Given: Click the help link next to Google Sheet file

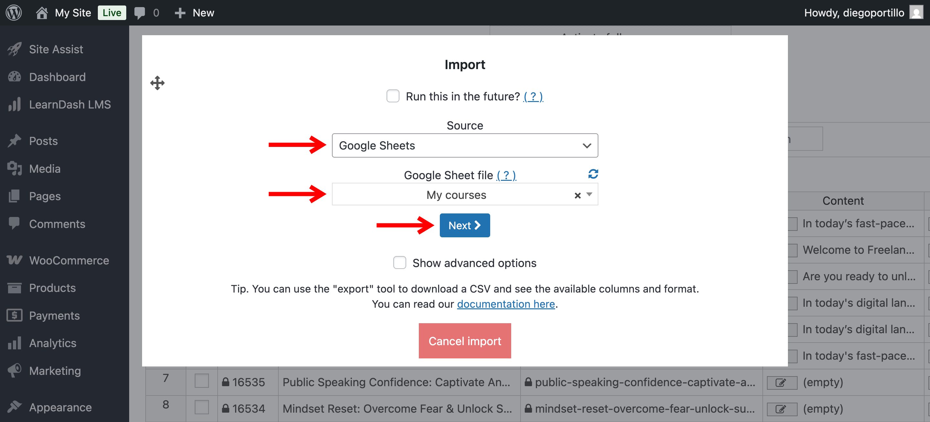Looking at the screenshot, I should pyautogui.click(x=506, y=175).
